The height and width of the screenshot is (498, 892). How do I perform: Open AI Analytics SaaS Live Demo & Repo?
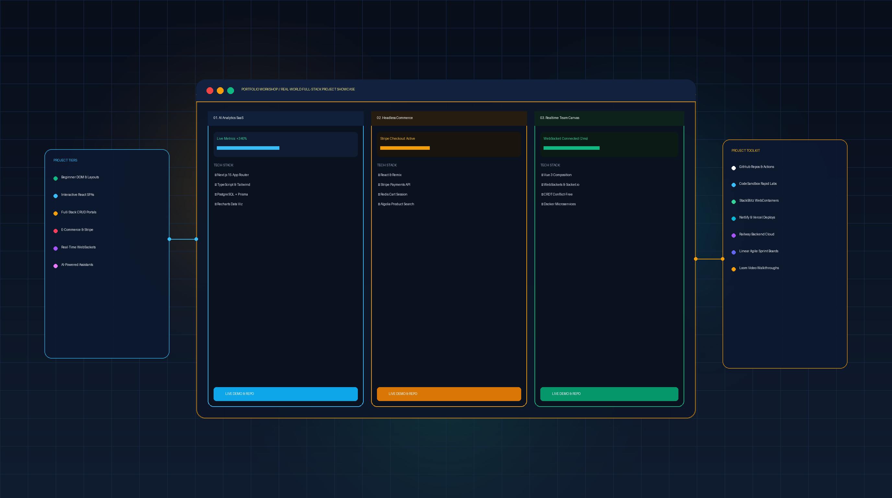(286, 394)
